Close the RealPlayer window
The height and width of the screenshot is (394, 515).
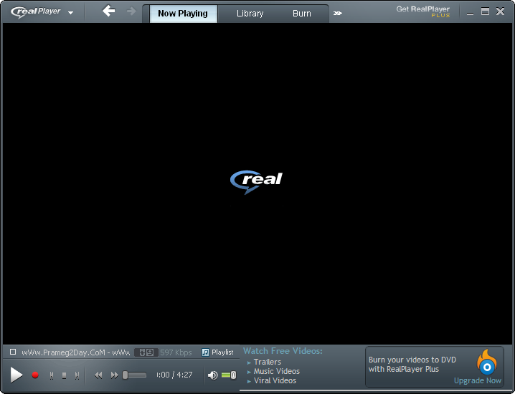(500, 11)
